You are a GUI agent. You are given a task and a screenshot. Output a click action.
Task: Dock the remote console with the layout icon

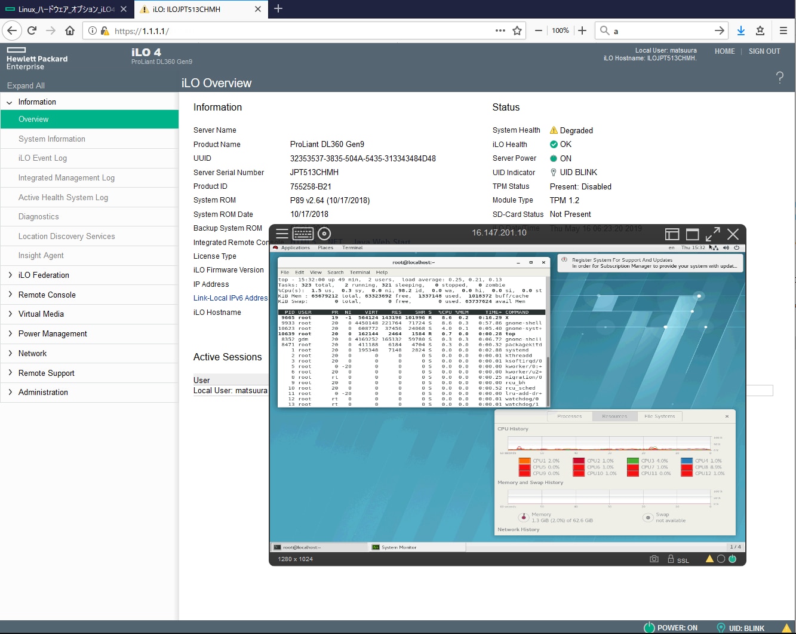[672, 234]
